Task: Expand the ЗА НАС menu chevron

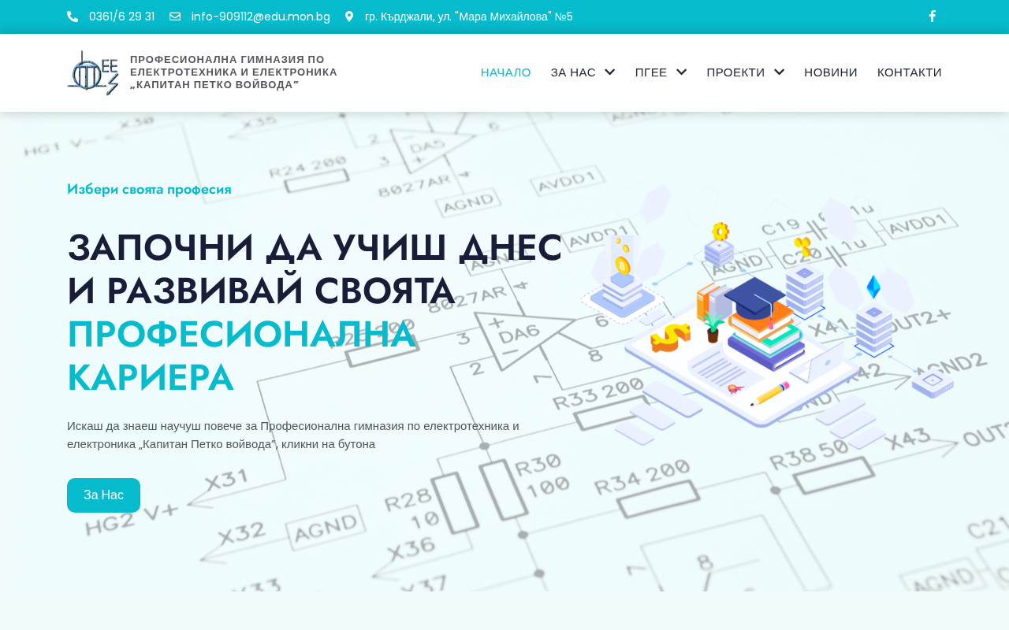Action: pos(609,72)
